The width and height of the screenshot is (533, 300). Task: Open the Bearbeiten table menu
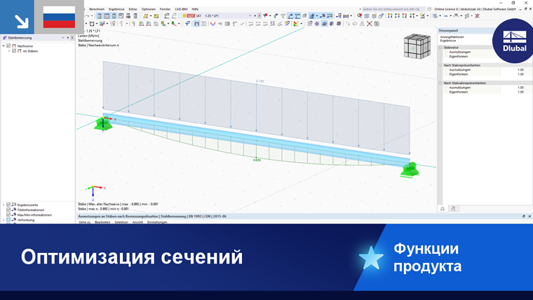[x=102, y=222]
